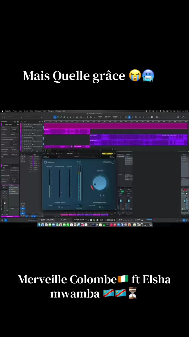
Task: Toggle the Loop button in transport
Action: (101, 220)
